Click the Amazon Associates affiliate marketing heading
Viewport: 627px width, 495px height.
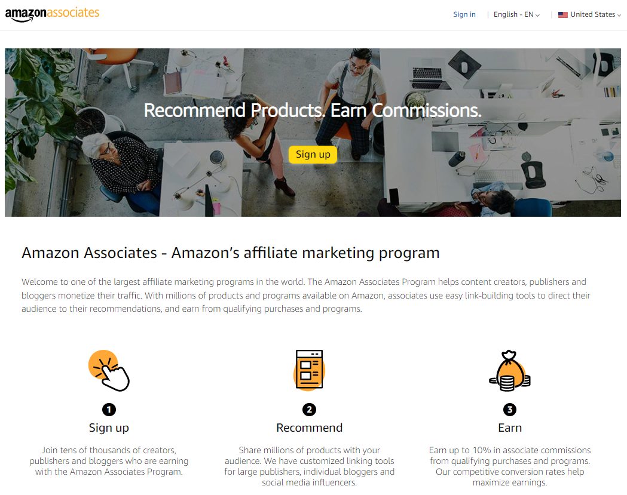(230, 253)
